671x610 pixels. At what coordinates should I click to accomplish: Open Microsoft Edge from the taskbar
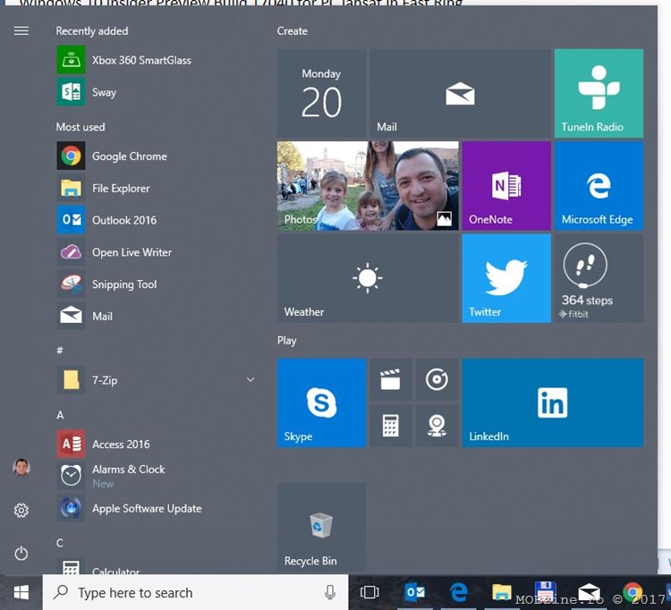[458, 592]
